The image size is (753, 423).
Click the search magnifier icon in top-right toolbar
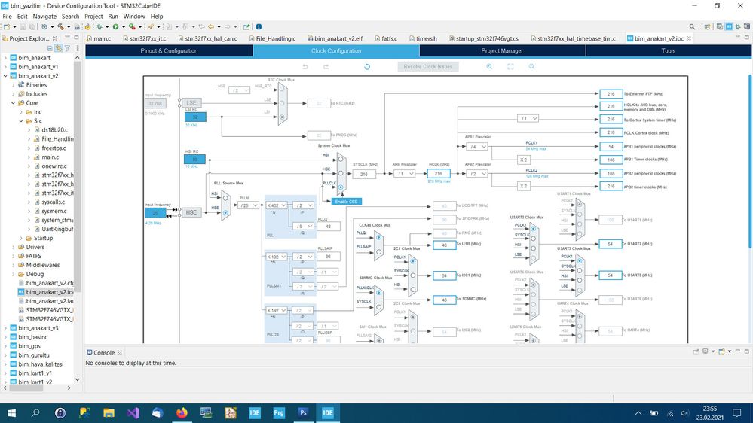pos(692,27)
